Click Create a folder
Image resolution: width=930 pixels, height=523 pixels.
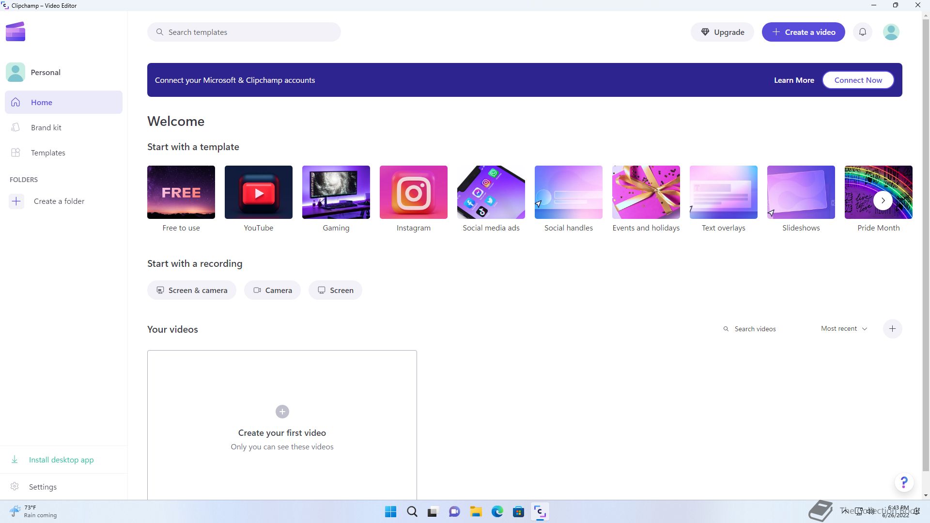click(x=59, y=201)
